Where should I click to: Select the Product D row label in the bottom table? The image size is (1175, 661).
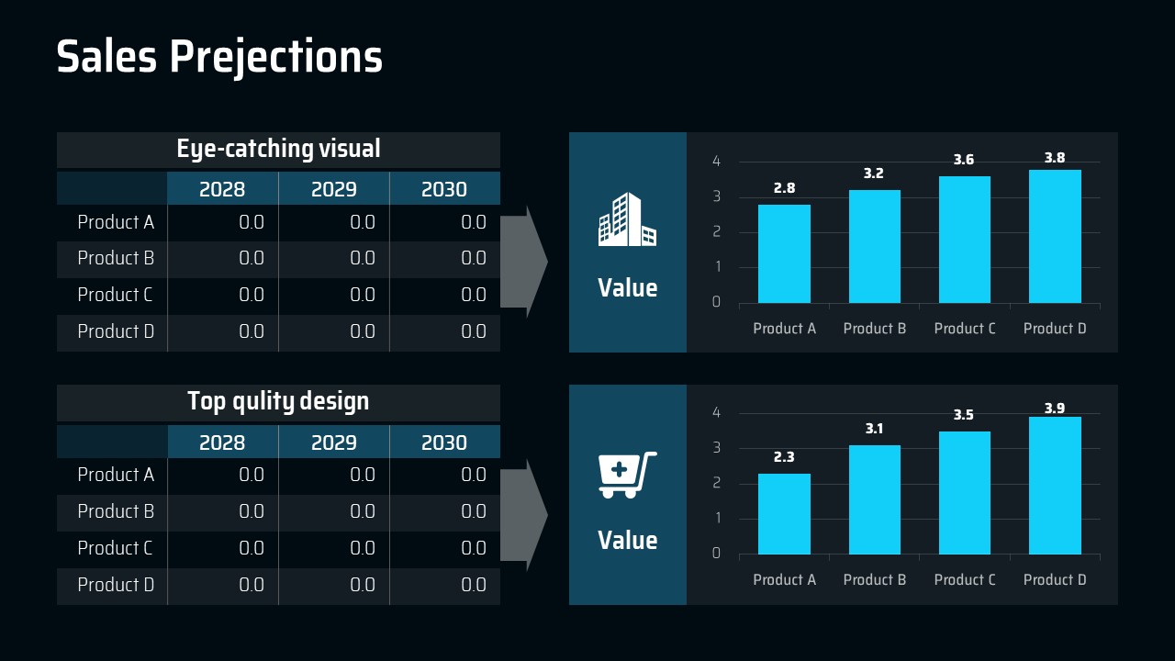click(116, 585)
